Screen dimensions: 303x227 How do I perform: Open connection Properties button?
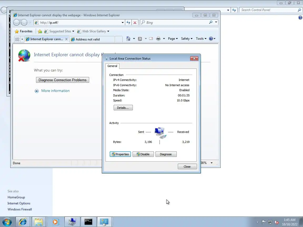click(x=120, y=154)
